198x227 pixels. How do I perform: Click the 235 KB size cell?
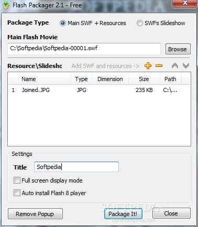[144, 90]
